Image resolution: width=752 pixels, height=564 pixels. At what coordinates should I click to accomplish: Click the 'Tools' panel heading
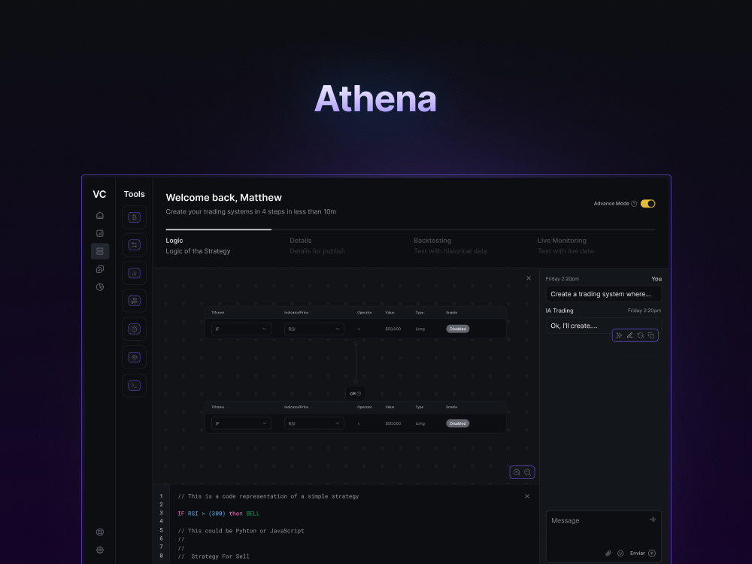coord(135,194)
